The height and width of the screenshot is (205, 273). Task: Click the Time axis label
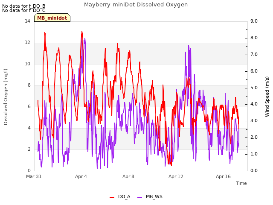[241, 183]
